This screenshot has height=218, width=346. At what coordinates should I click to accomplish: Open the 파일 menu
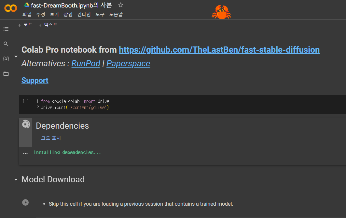tap(27, 15)
